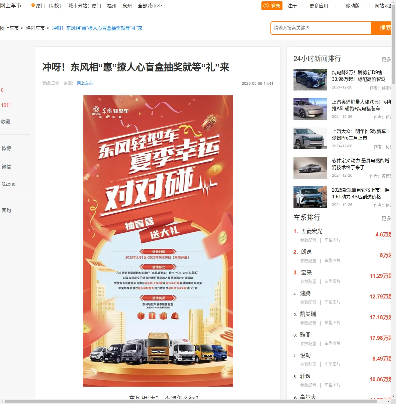Open 车型图片 for 朗逸

tap(333, 261)
